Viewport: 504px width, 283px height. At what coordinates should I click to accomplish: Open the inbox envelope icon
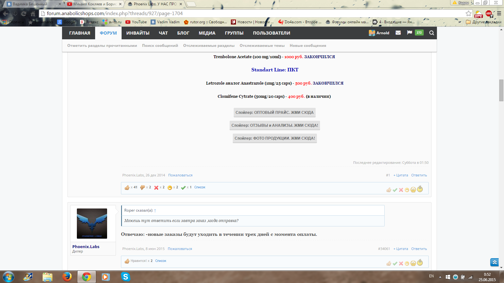398,33
